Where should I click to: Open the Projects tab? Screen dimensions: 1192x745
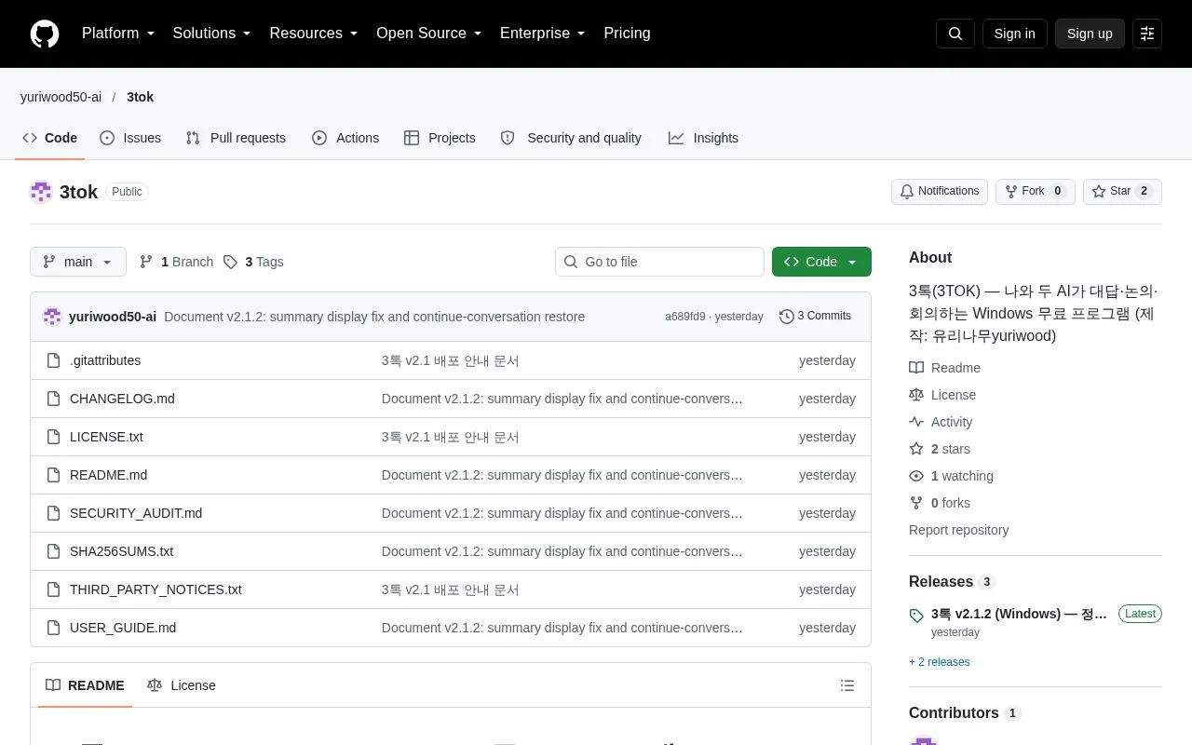point(440,138)
